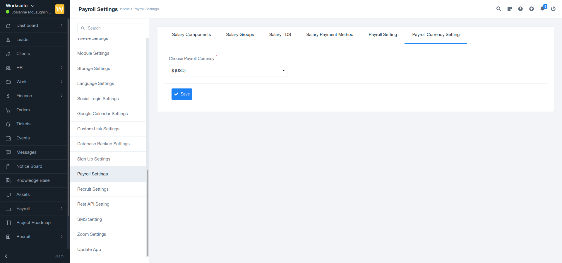Expand the Dashboard submenu chevron
The image size is (562, 263).
pyautogui.click(x=61, y=25)
